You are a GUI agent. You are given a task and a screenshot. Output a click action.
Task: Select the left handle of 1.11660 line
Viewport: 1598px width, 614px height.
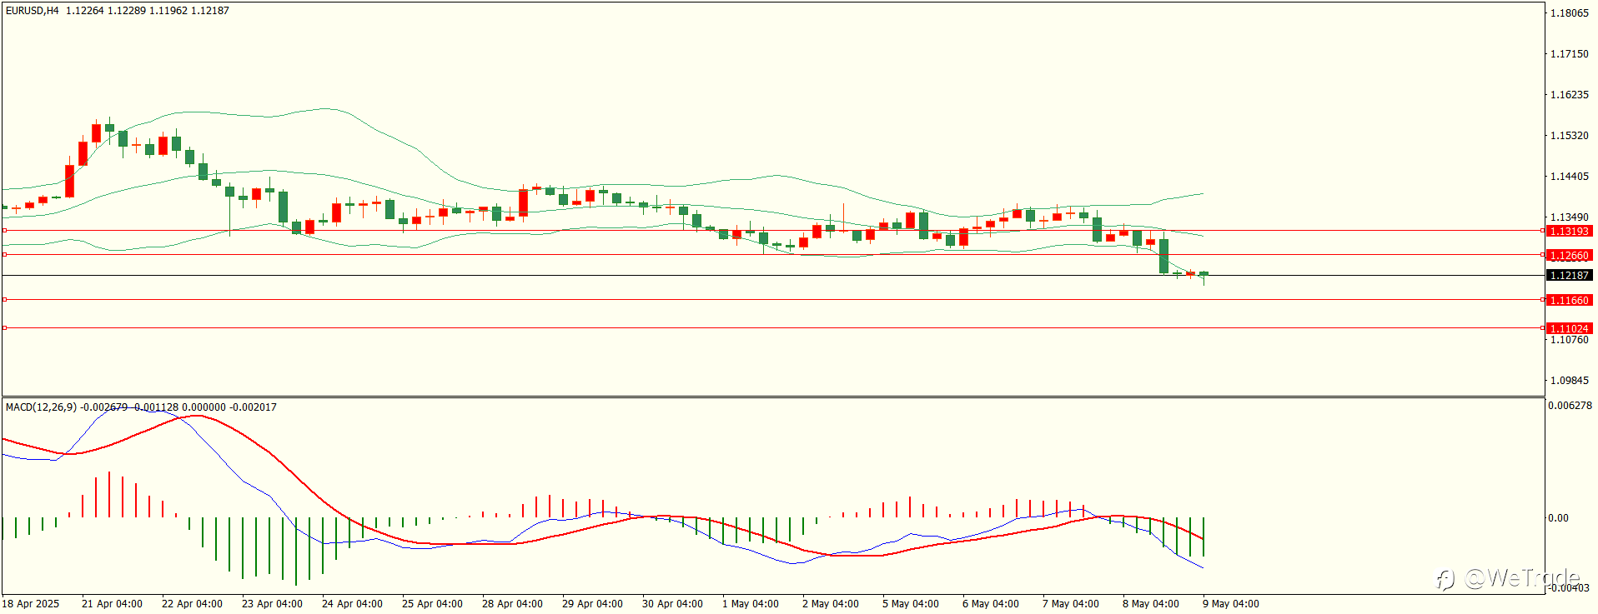click(4, 299)
